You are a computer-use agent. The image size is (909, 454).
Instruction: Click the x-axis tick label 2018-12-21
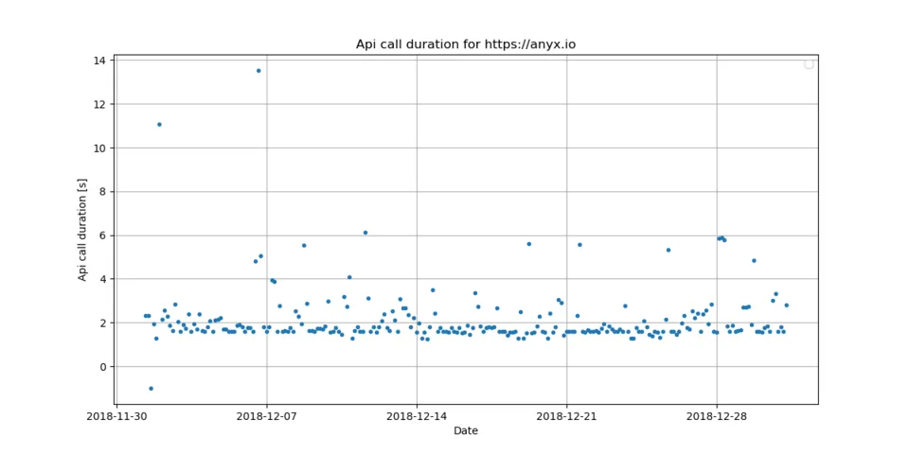566,416
